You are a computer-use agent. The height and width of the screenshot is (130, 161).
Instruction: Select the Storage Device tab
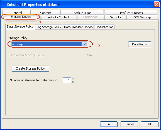pyautogui.click(x=21, y=17)
